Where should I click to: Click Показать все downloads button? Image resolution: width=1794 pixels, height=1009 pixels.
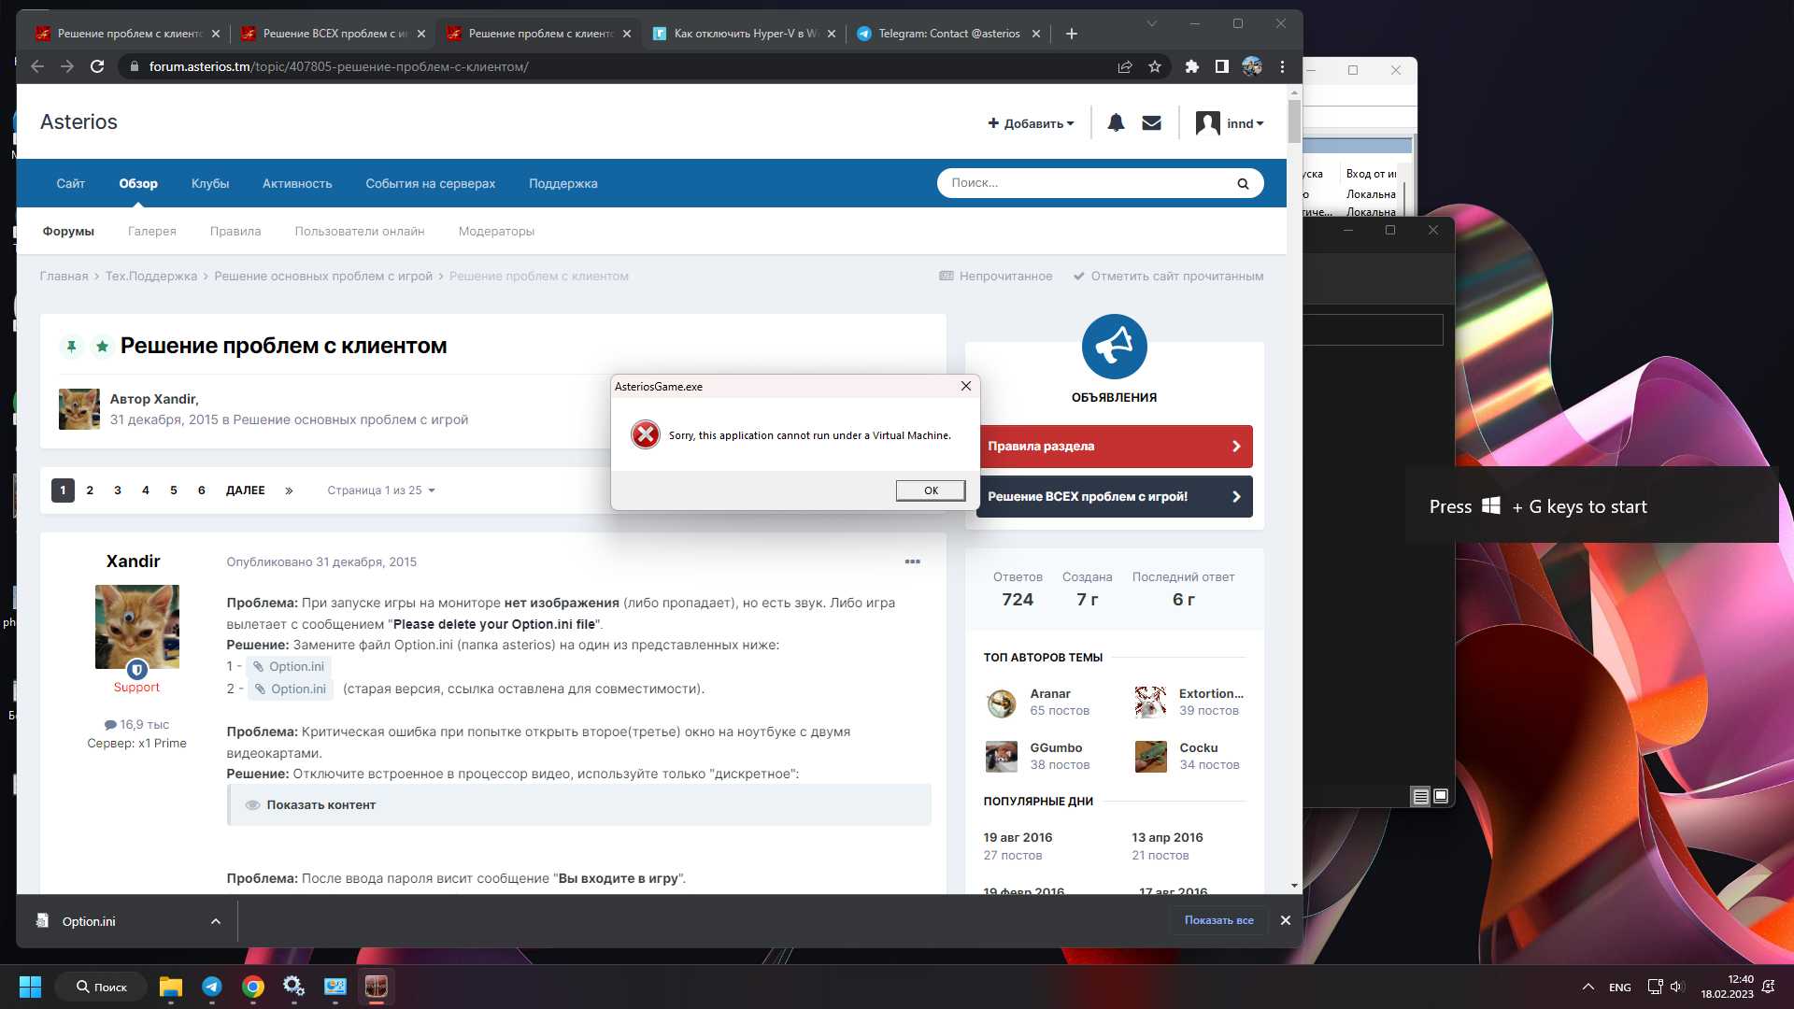coord(1218,920)
